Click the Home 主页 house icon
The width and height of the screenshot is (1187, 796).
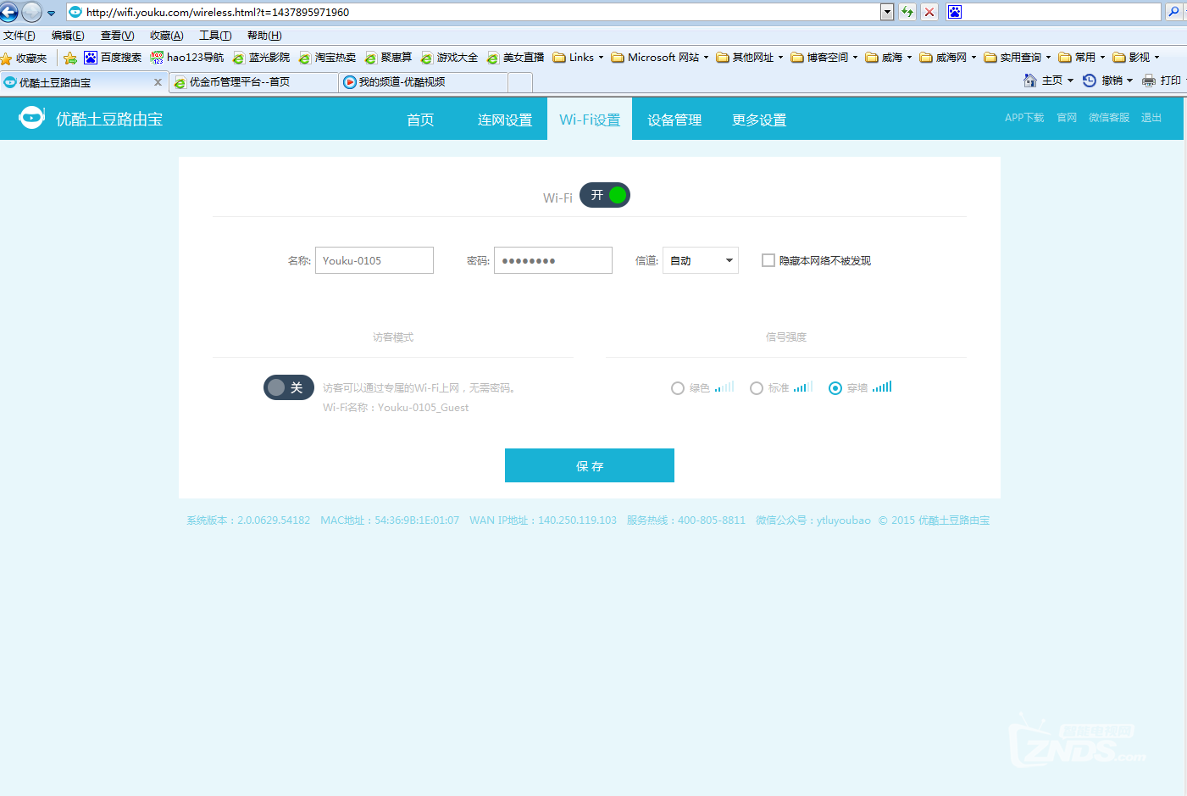coord(1030,81)
